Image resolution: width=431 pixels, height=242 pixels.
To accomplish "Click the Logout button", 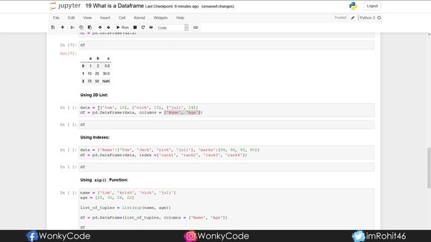I will 372,6.
